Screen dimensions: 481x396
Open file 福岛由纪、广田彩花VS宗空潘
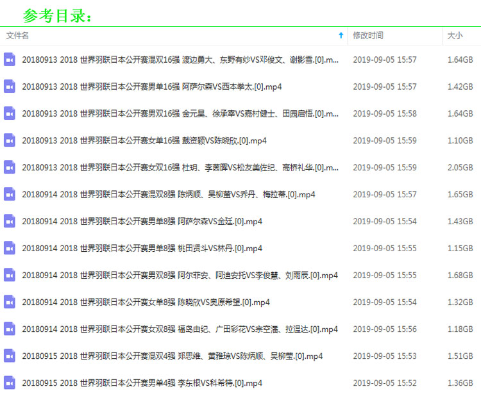pyautogui.click(x=180, y=329)
